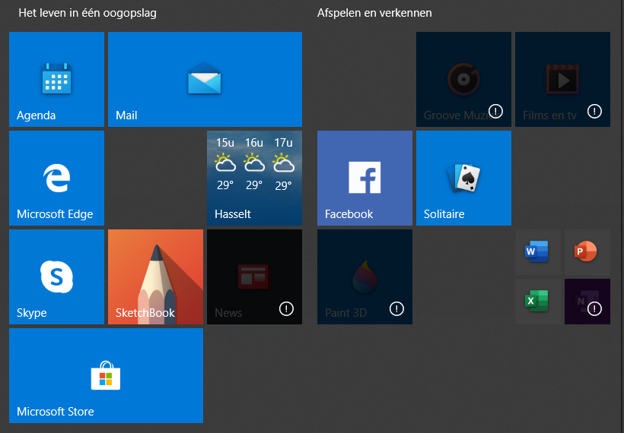Click the 17u forecast in weather tile
Viewport: 624px width, 433px height.
coord(283,163)
